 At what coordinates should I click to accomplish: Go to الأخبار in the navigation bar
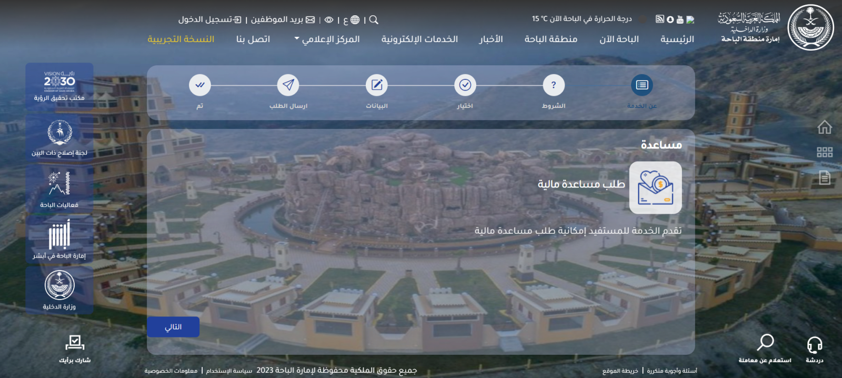pyautogui.click(x=490, y=39)
